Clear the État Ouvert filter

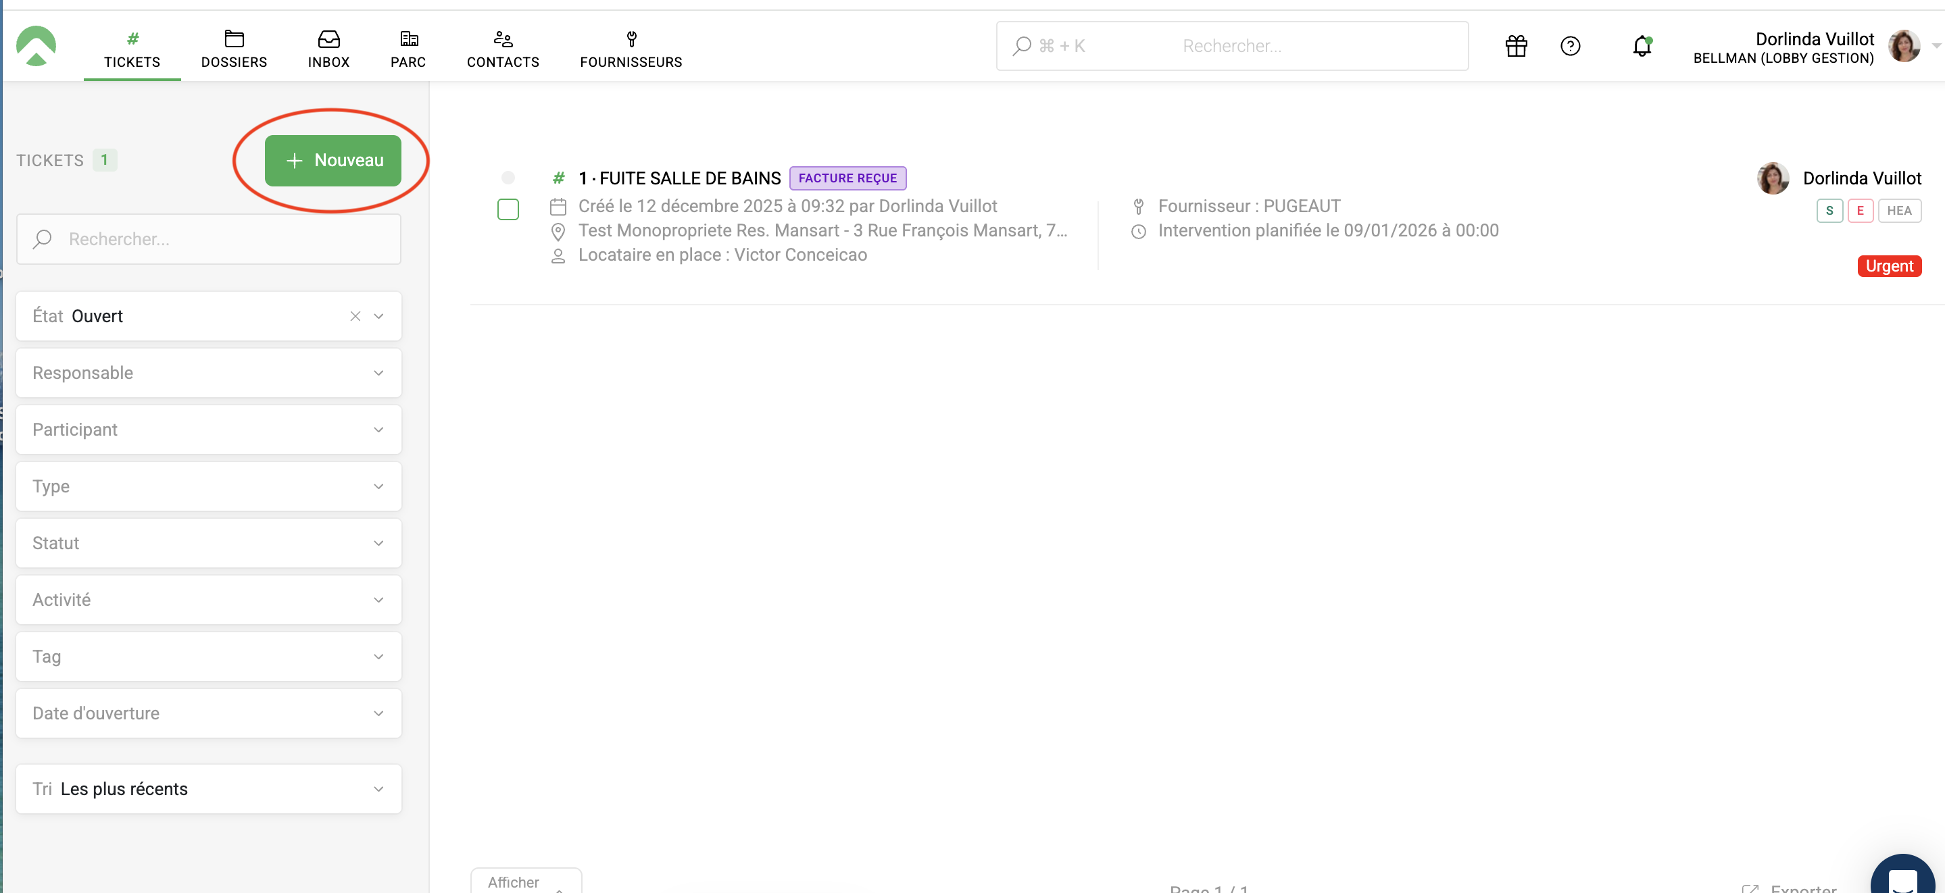click(x=355, y=316)
